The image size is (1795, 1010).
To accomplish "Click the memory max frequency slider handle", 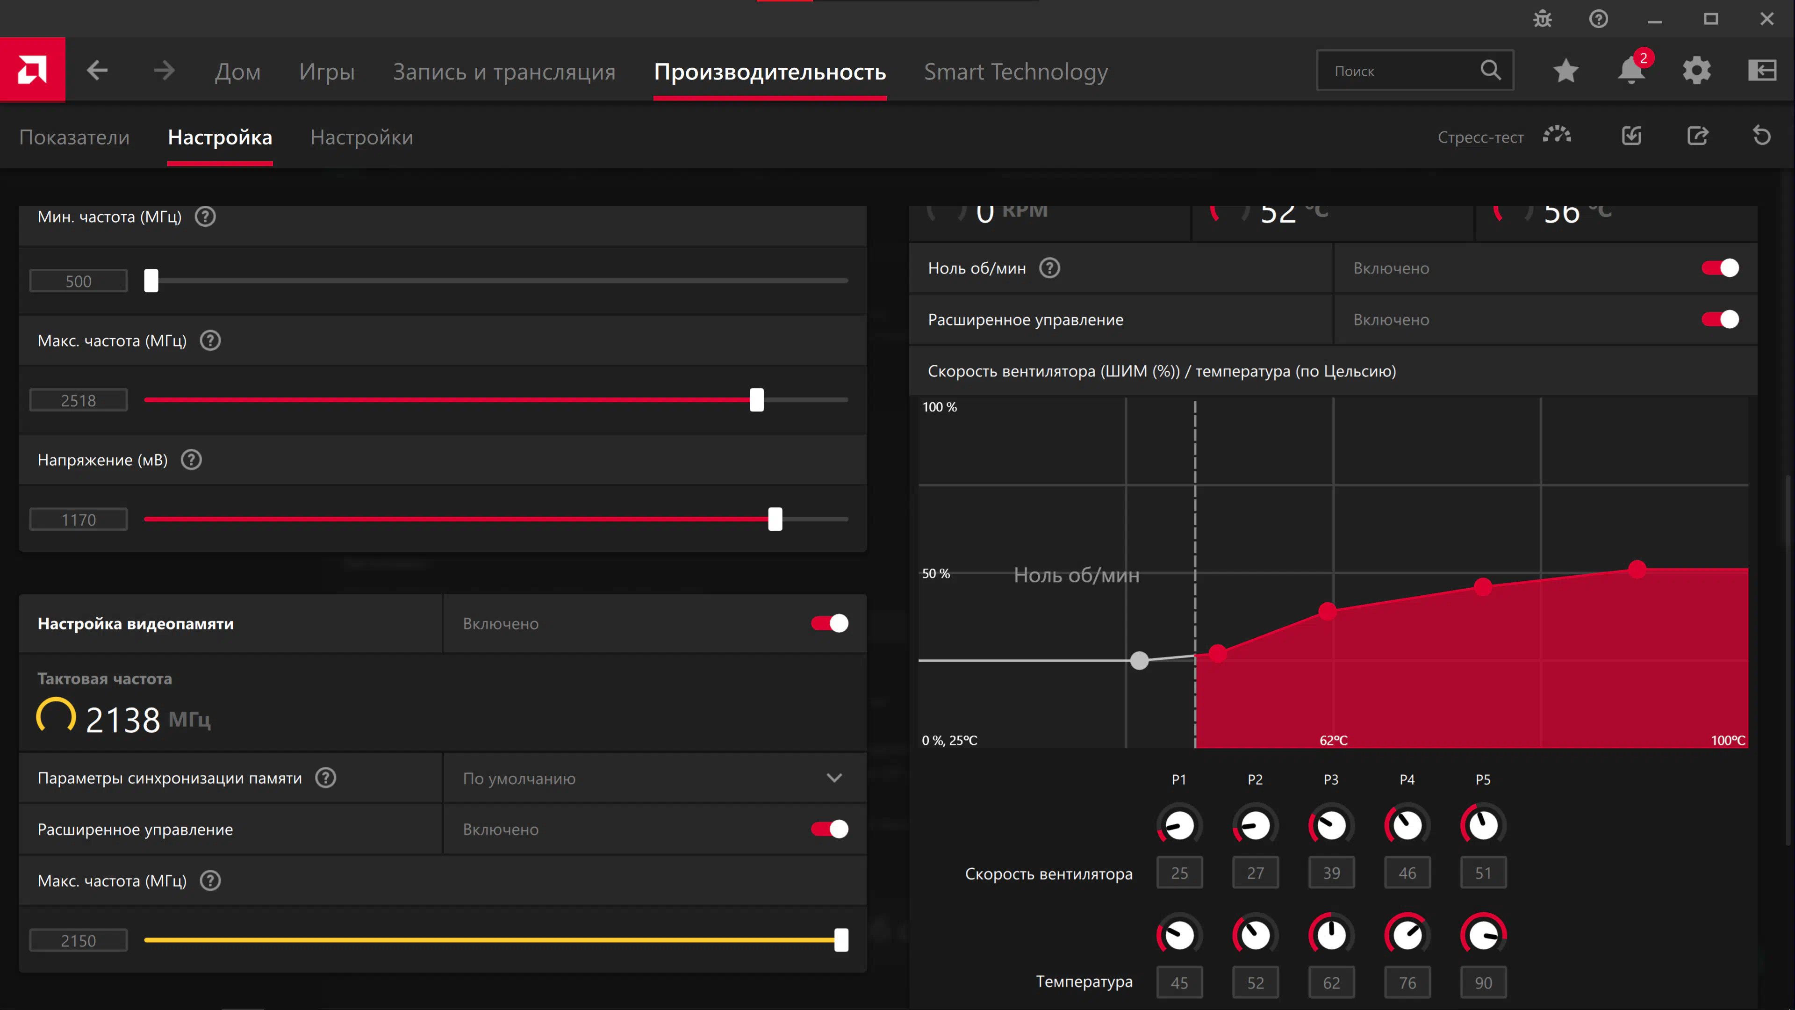I will pyautogui.click(x=841, y=940).
